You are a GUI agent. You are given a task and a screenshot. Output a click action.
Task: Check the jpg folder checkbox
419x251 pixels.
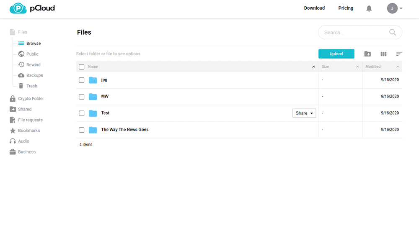[x=82, y=80]
